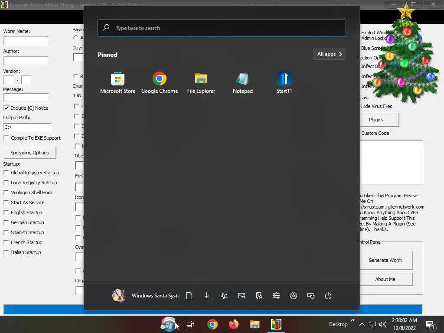The height and width of the screenshot is (333, 444).
Task: Open Music folder icon in Start menu footer
Action: (x=224, y=296)
